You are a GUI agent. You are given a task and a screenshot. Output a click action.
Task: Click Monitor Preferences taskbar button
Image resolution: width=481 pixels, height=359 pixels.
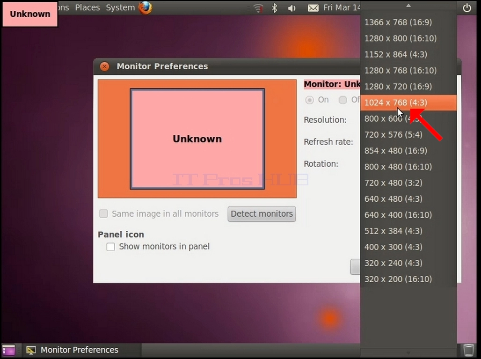[x=73, y=350]
